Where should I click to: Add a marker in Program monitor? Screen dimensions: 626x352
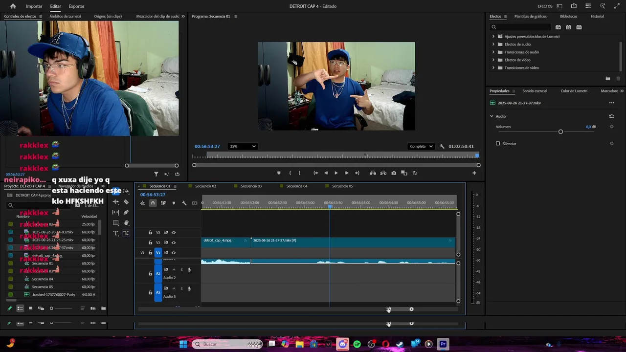(279, 173)
